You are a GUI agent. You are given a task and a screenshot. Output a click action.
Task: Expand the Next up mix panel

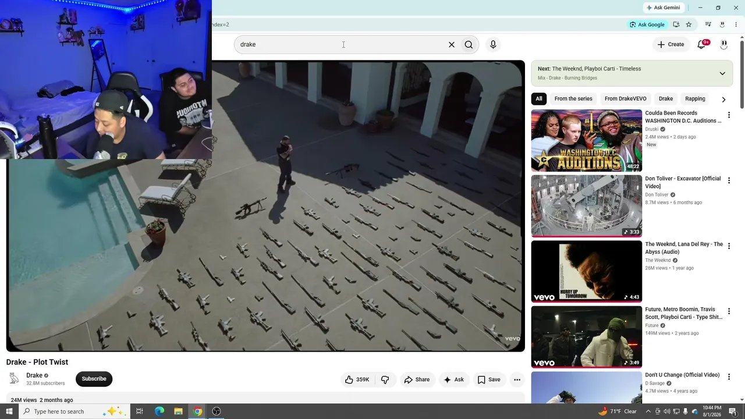tap(722, 73)
